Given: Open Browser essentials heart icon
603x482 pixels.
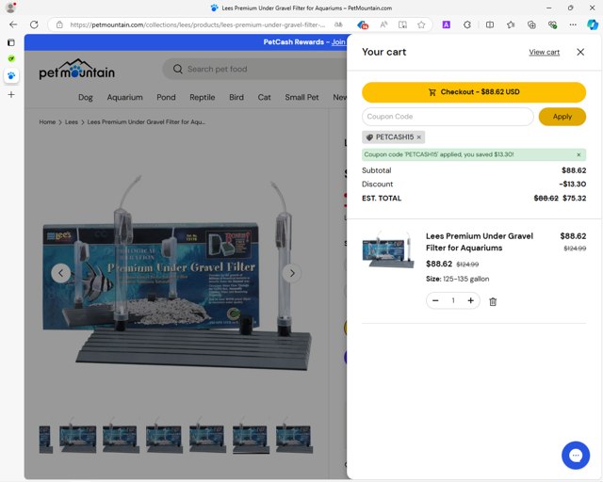Looking at the screenshot, I should click(x=552, y=24).
